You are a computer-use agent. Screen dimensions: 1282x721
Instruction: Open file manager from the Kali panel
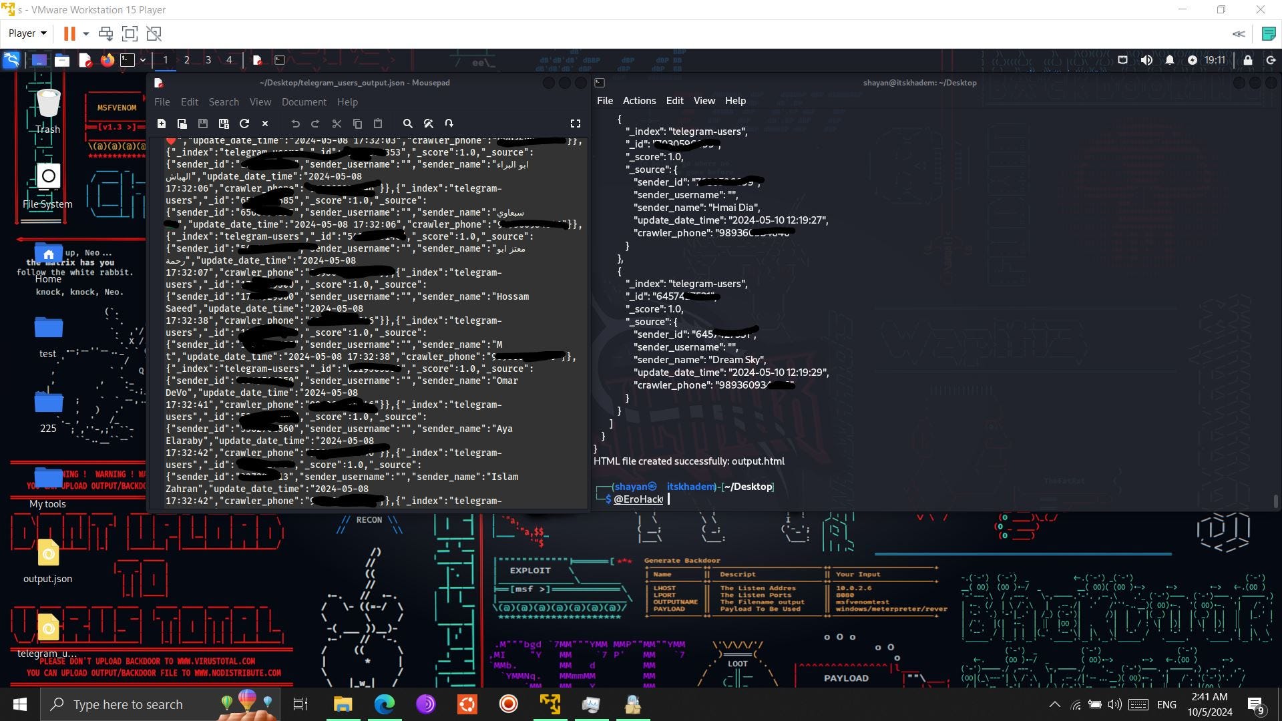click(62, 60)
